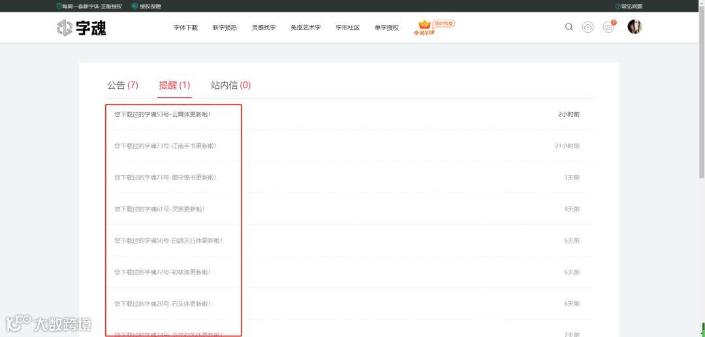705x337 pixels.
Task: Open the 新字预热 menu
Action: tap(225, 27)
